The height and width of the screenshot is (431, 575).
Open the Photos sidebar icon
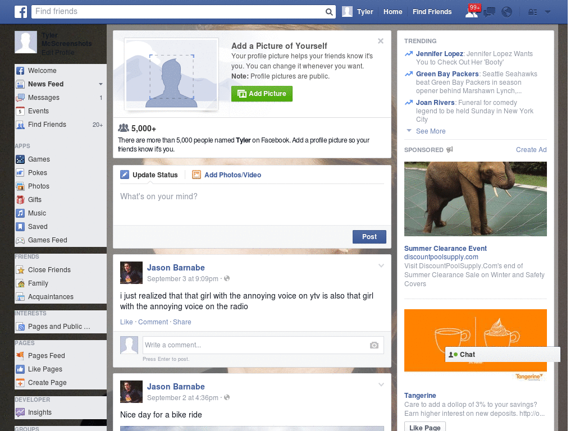click(x=20, y=186)
